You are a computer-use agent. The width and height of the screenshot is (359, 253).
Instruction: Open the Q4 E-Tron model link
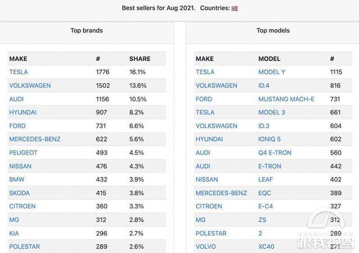[275, 153]
